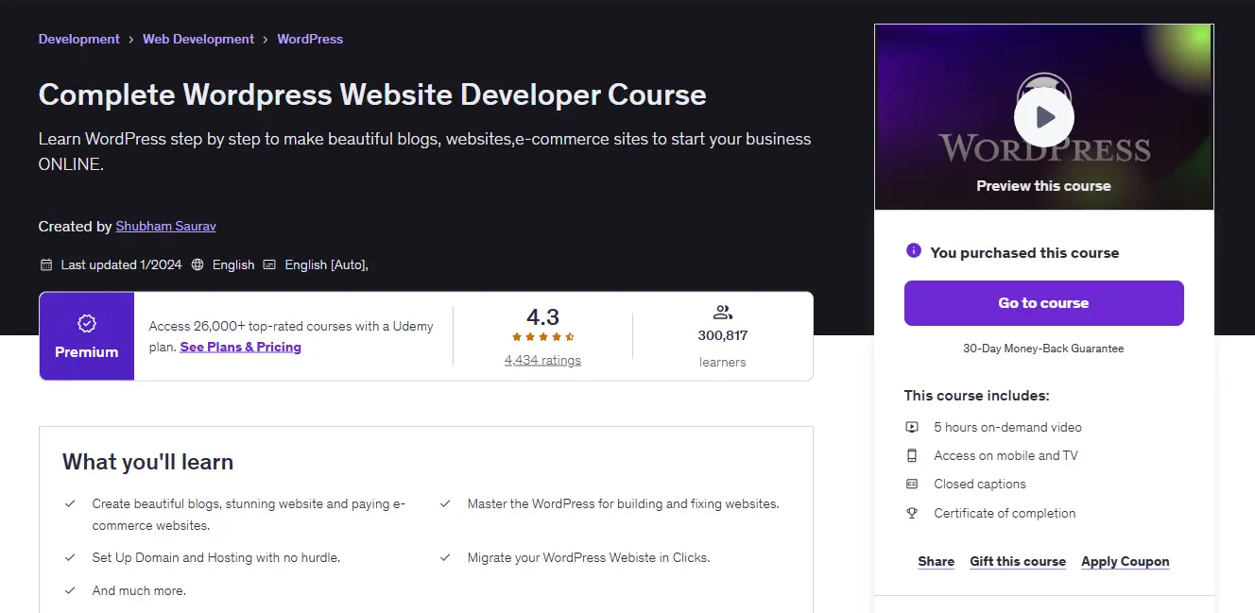Screen dimensions: 1255x613
Task: Click checkmark beside Migrate your WordPress Website
Action: click(445, 558)
